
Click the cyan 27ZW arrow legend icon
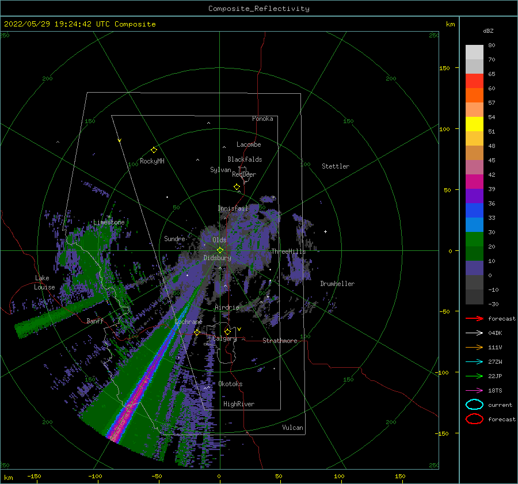474,362
